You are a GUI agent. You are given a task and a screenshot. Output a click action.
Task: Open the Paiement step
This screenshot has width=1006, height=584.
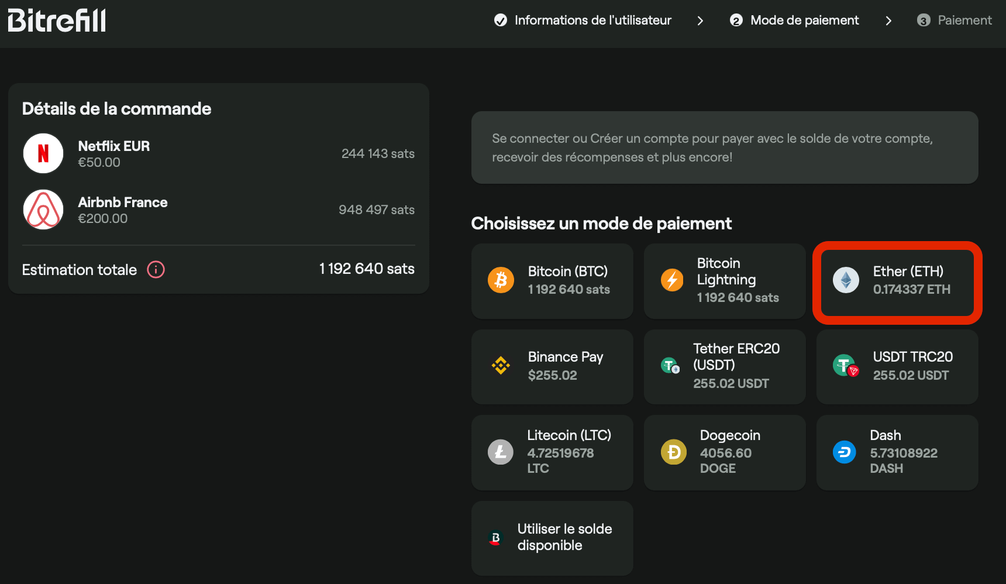[955, 20]
